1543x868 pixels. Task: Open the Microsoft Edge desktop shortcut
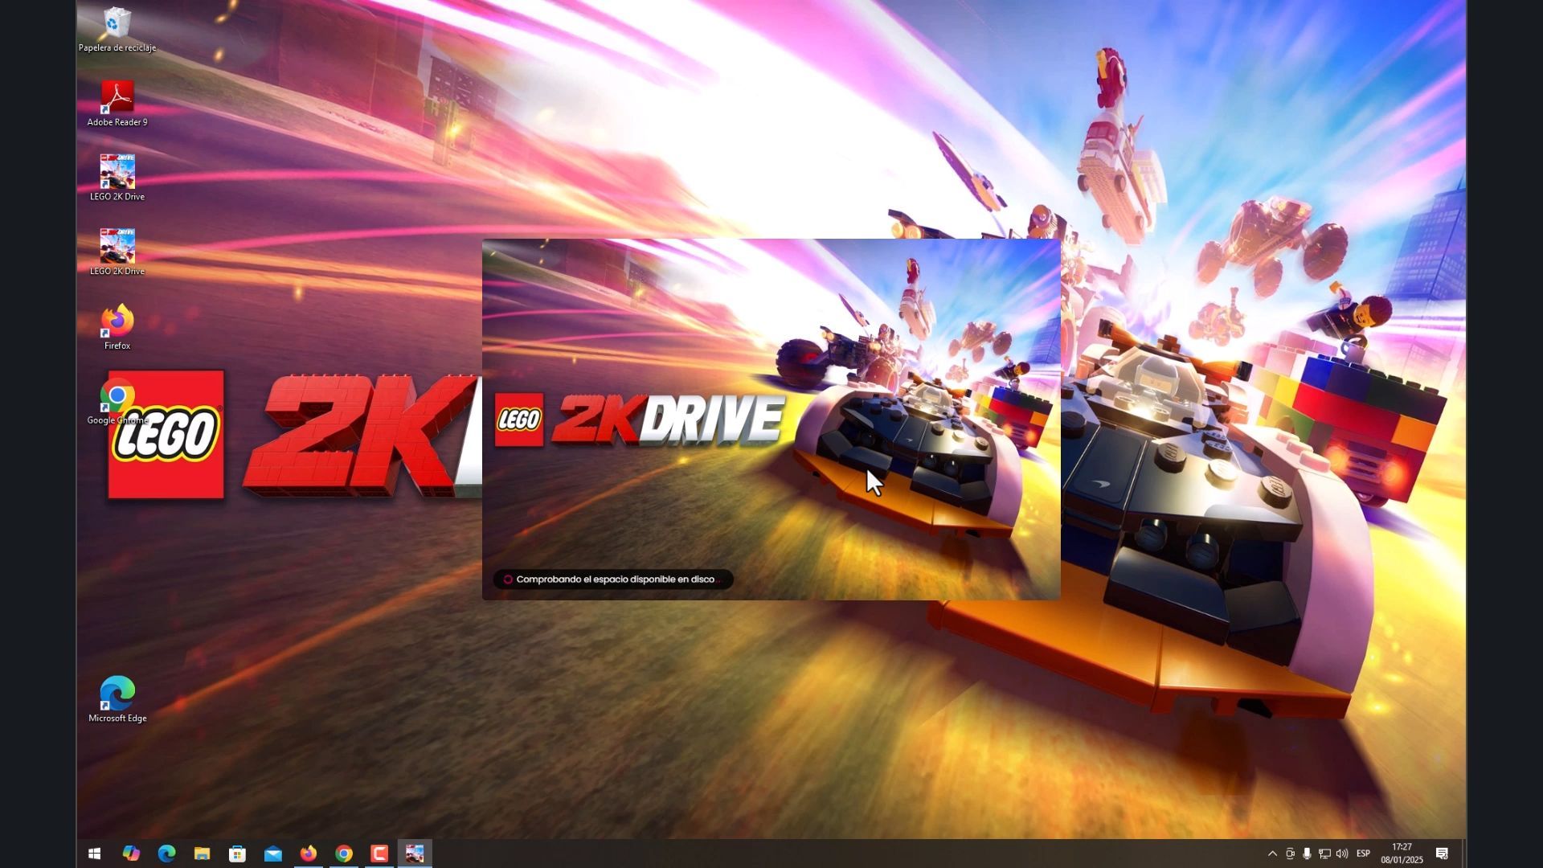117,699
